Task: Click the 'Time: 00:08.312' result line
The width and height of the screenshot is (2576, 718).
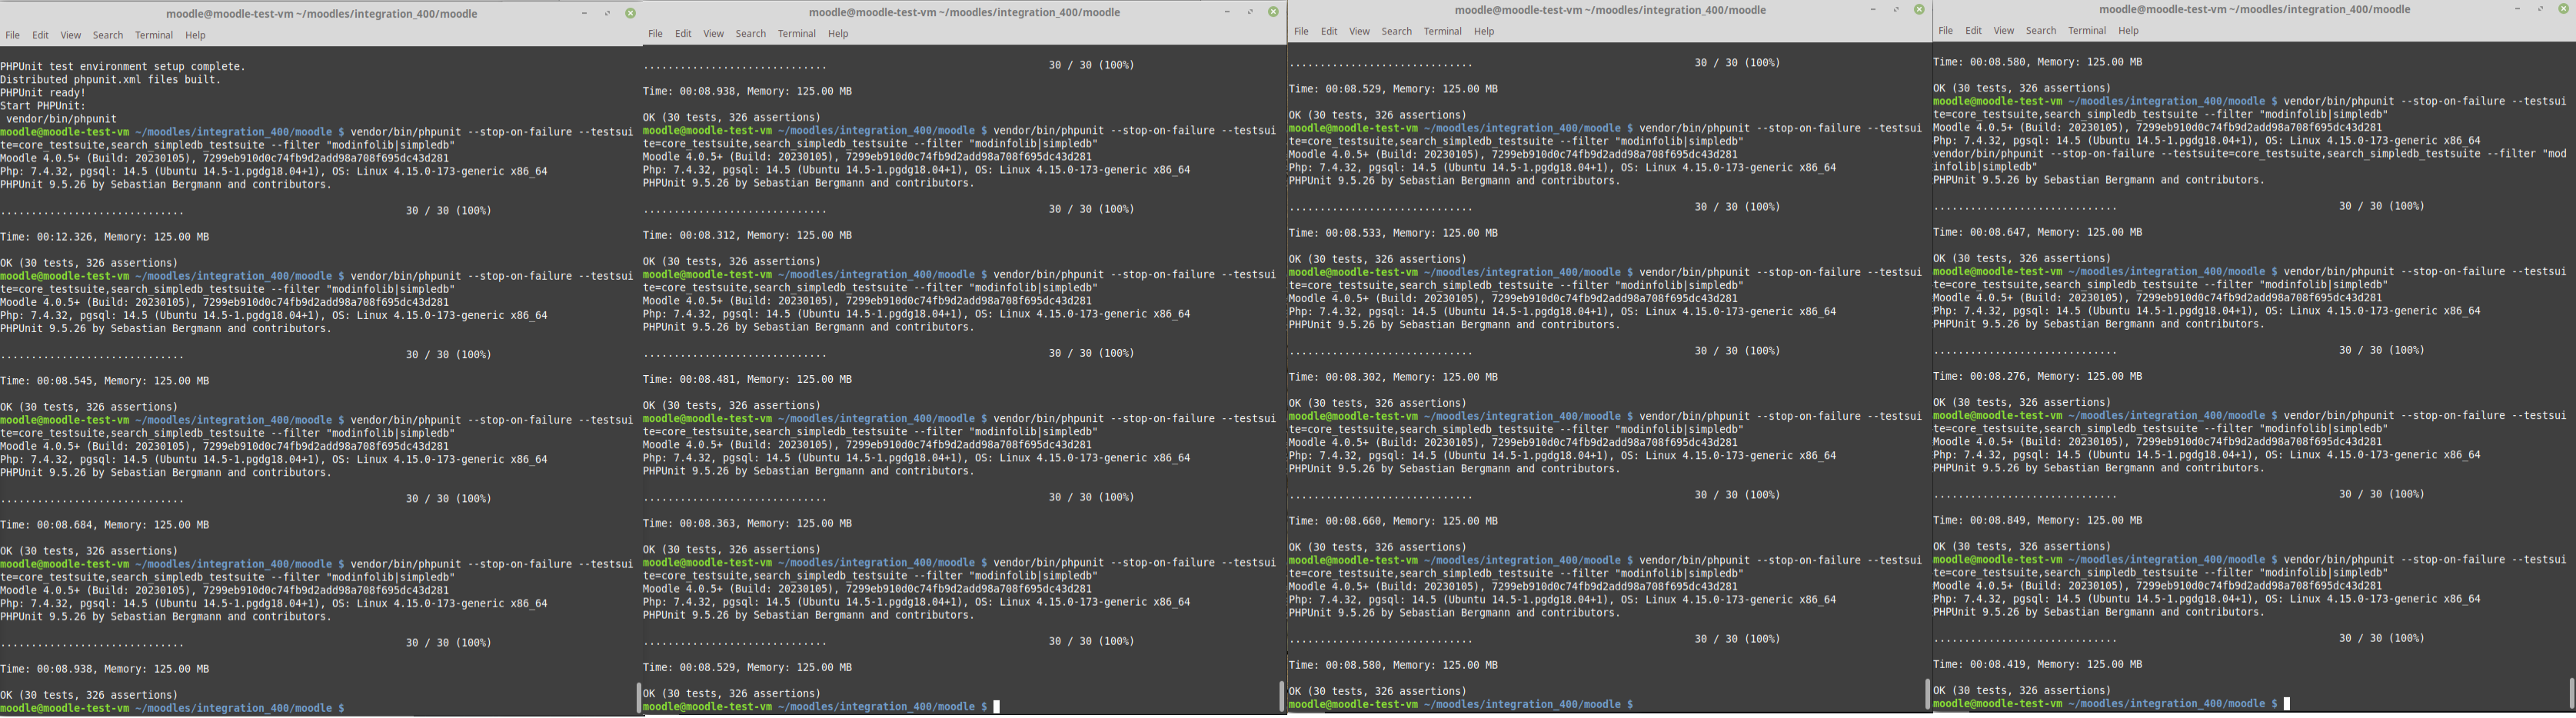Action: point(748,236)
